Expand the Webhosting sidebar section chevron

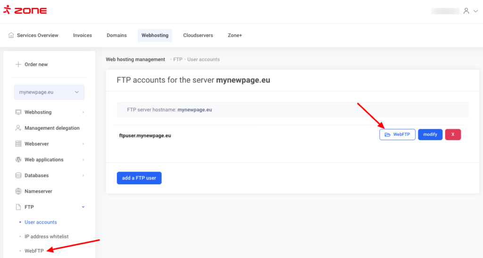[x=83, y=112]
